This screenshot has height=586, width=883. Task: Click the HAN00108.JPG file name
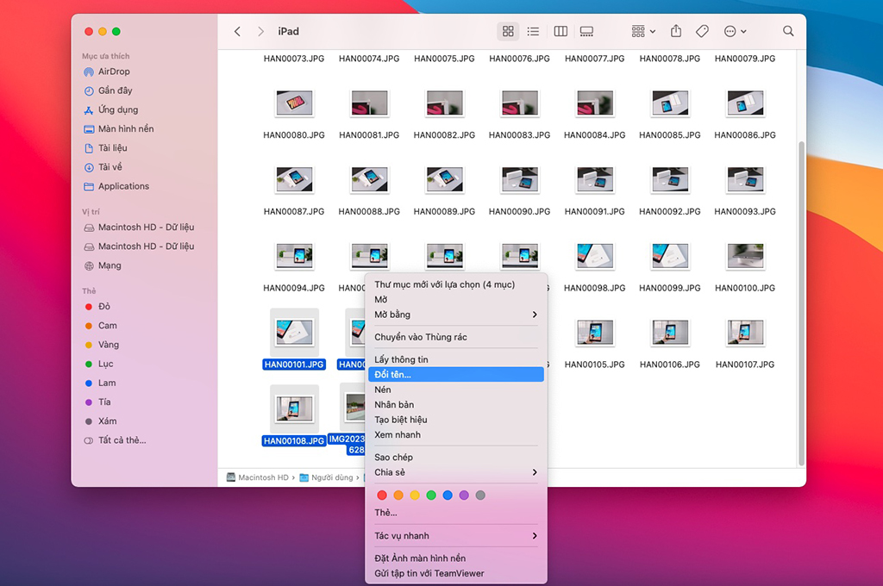click(294, 441)
